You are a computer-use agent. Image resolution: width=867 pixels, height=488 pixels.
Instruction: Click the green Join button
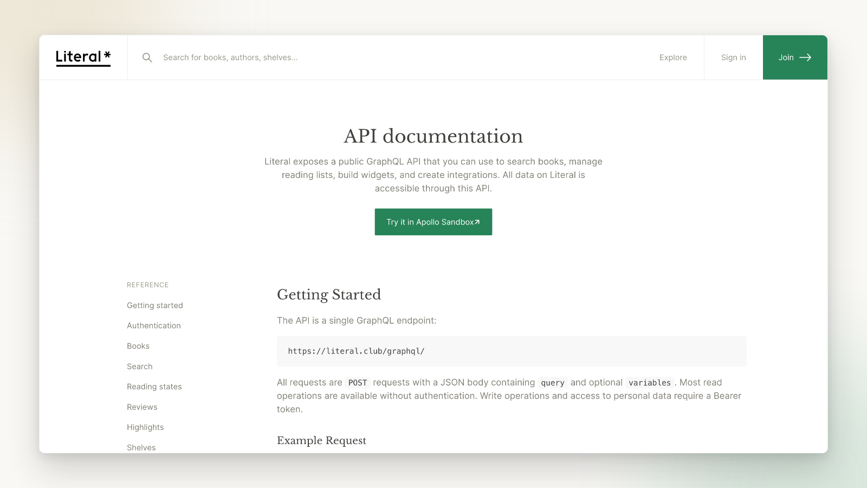795,57
